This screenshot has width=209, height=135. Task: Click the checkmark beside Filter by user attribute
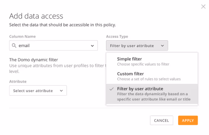pos(111,89)
